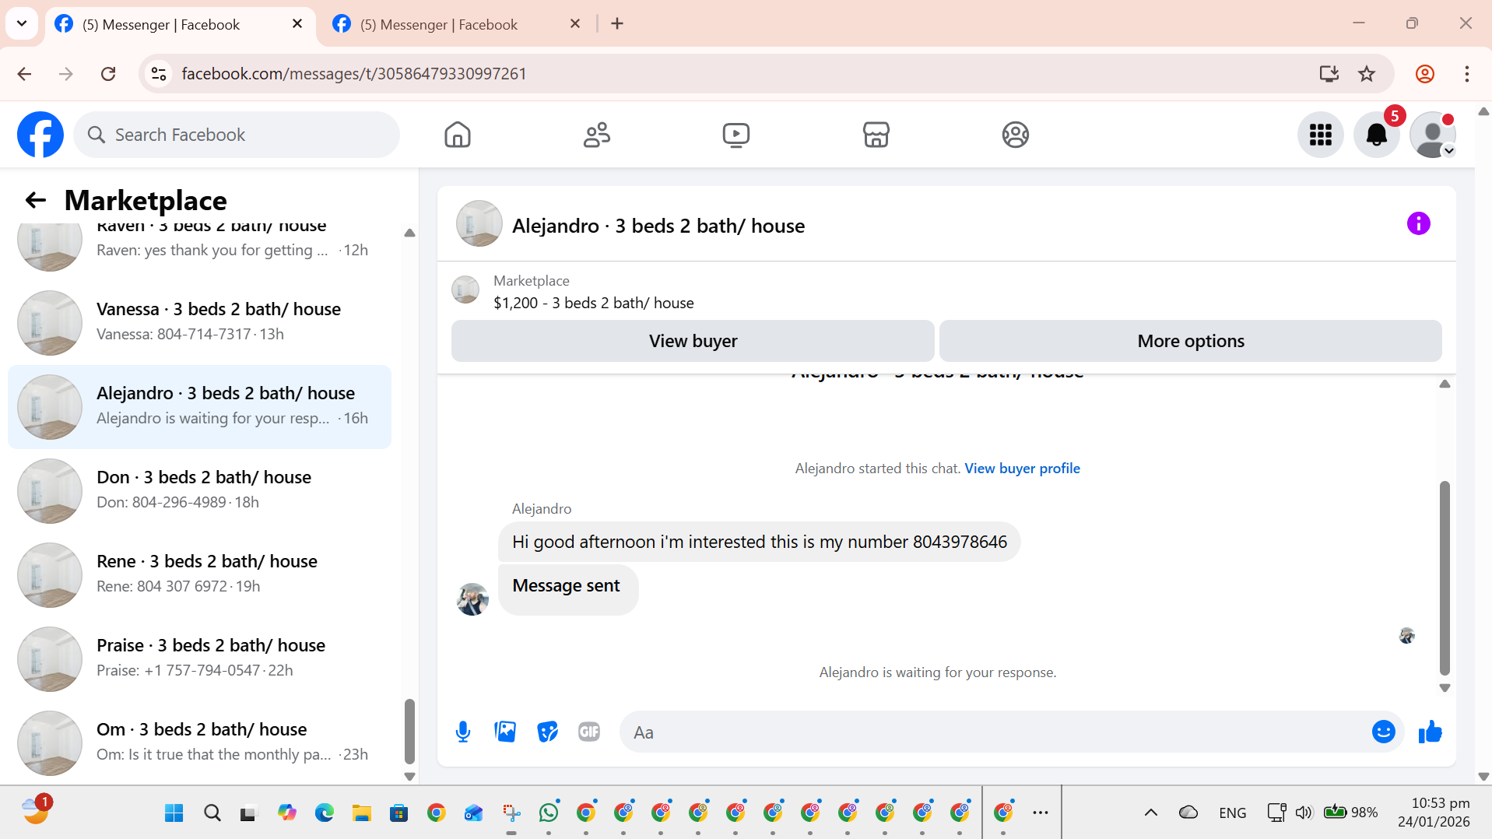Screen dimensions: 1492x839
Task: Click Alejandro's avatar in chat header
Action: click(479, 224)
